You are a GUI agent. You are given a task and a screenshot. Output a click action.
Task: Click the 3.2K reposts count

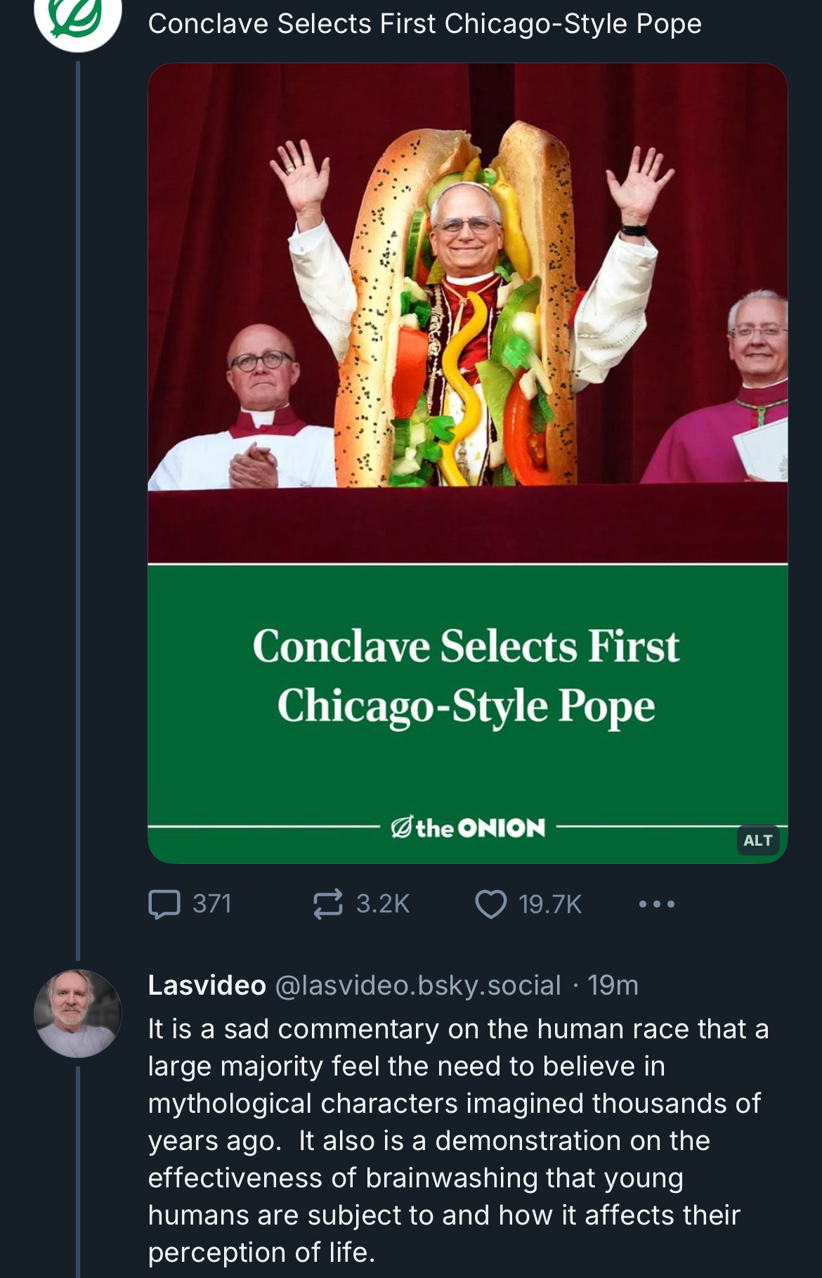(383, 904)
